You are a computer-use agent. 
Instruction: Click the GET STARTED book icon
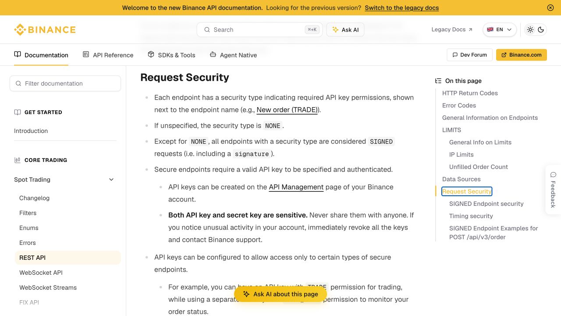tap(18, 112)
